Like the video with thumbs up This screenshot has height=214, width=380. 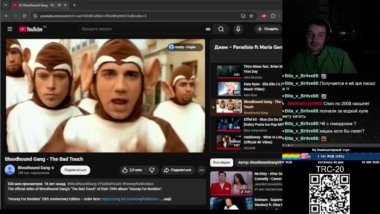pyautogui.click(x=132, y=170)
